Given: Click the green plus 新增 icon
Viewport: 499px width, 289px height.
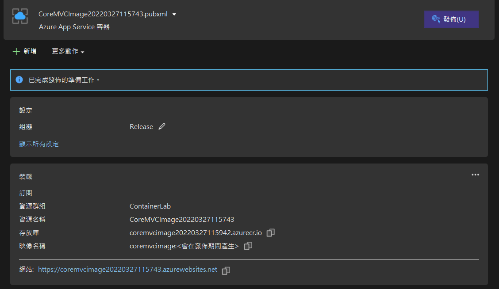Looking at the screenshot, I should [16, 52].
